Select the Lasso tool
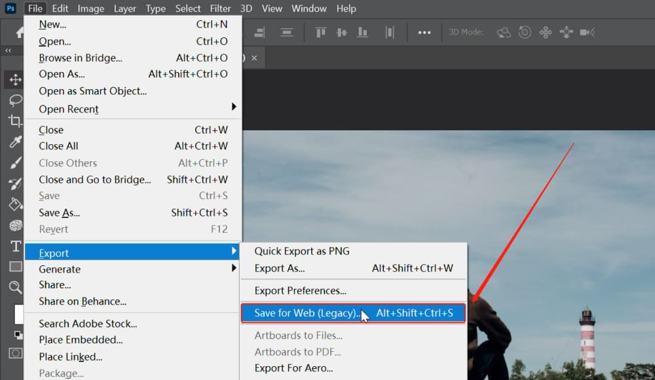This screenshot has width=655, height=380. point(16,100)
